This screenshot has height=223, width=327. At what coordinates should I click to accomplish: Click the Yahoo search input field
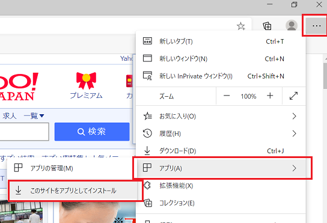[x=24, y=132]
